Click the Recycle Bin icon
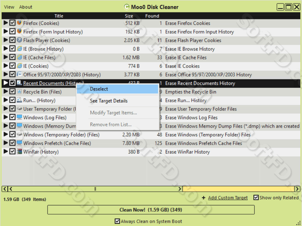302x226 pixels. 19,91
